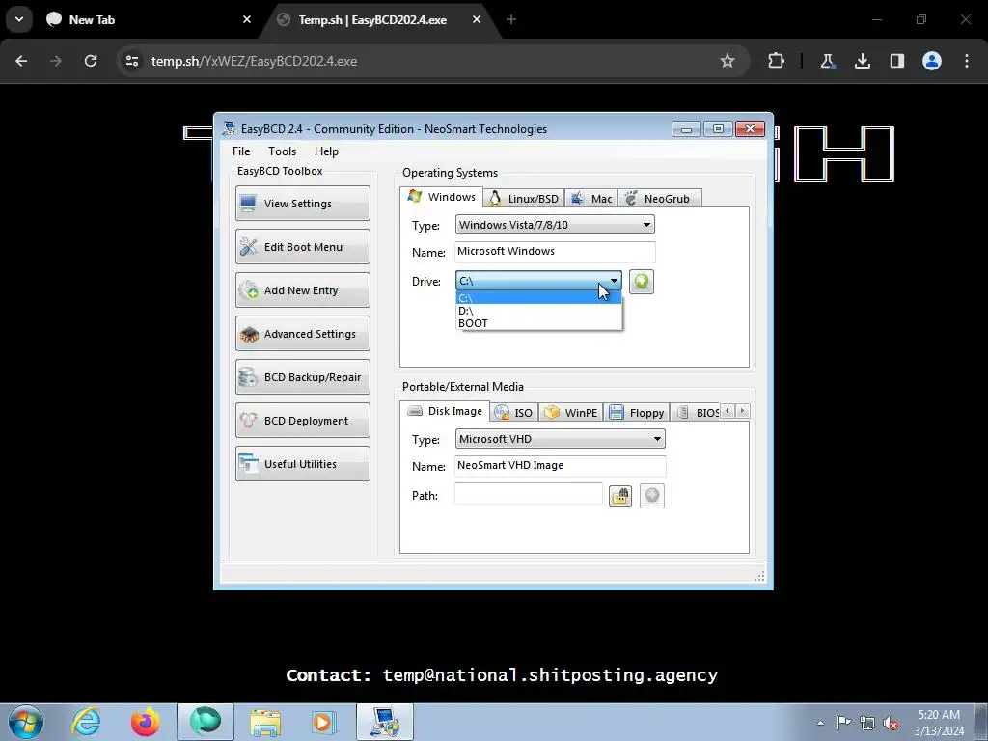Switch to the Mac tab
The width and height of the screenshot is (988, 741).
pos(591,199)
